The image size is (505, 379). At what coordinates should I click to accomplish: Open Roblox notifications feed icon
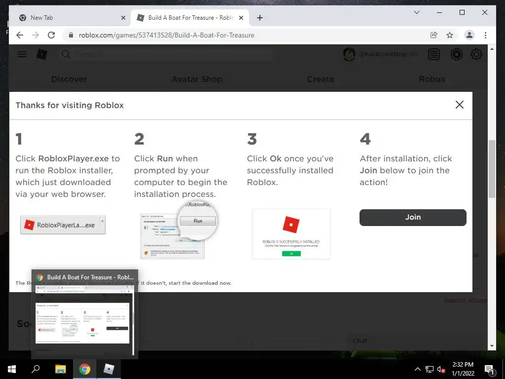(x=434, y=54)
